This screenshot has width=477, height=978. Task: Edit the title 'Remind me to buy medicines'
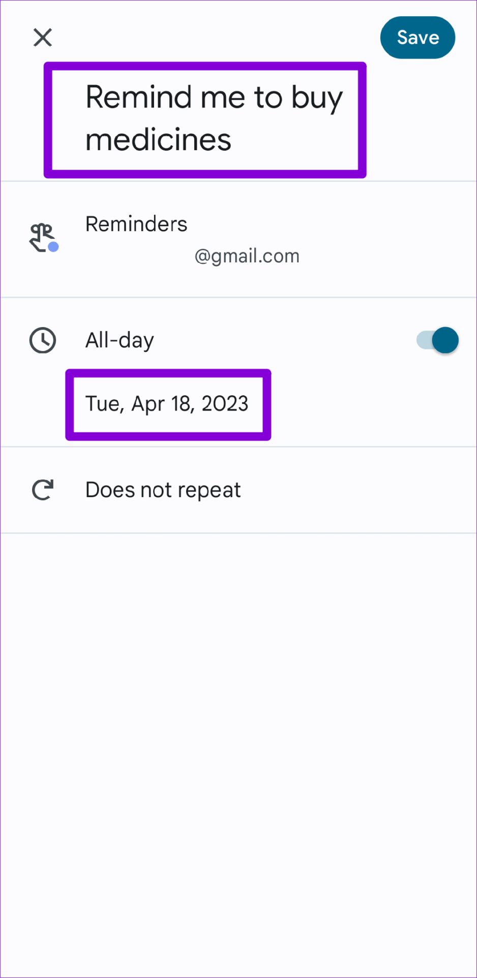click(x=214, y=118)
